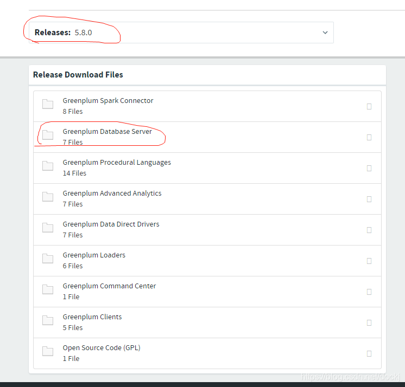Click the Greenplum Data Direct Drivers folder icon

point(48,228)
